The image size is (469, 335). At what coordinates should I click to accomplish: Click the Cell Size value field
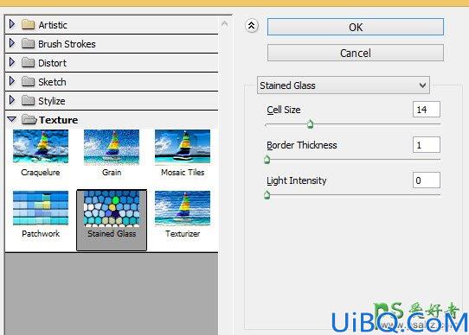pyautogui.click(x=427, y=110)
